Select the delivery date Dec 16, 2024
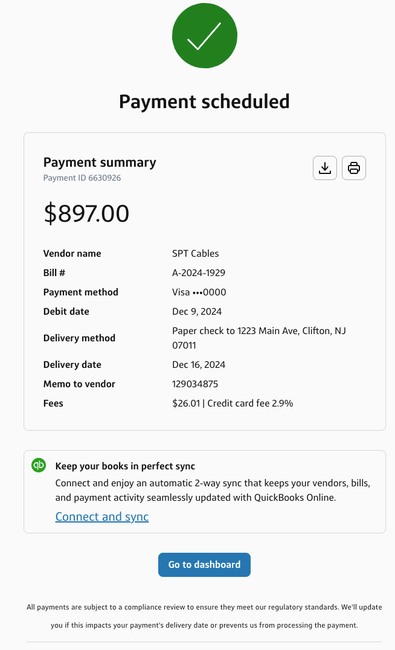 [199, 364]
